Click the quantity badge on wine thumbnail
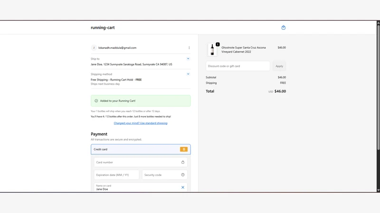Image resolution: width=380 pixels, height=213 pixels. [218, 44]
